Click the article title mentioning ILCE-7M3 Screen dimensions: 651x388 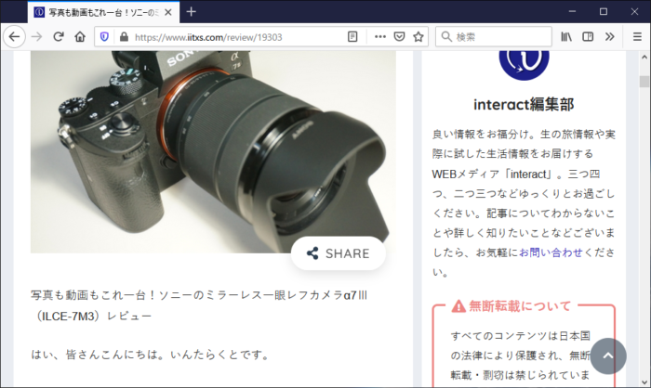(199, 305)
